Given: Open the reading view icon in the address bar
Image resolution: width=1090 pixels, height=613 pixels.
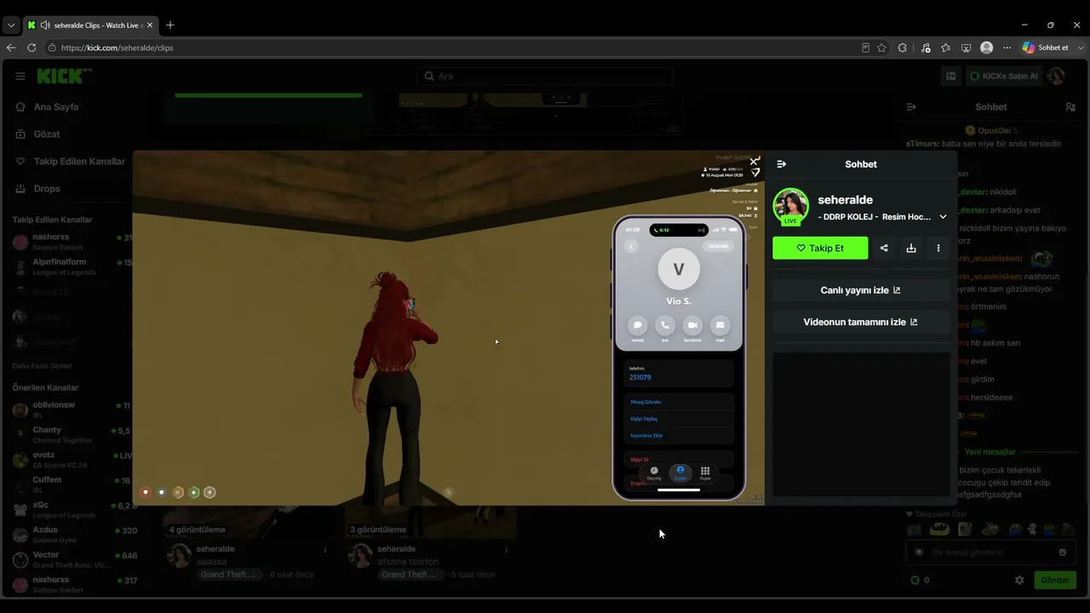Looking at the screenshot, I should click(x=866, y=48).
